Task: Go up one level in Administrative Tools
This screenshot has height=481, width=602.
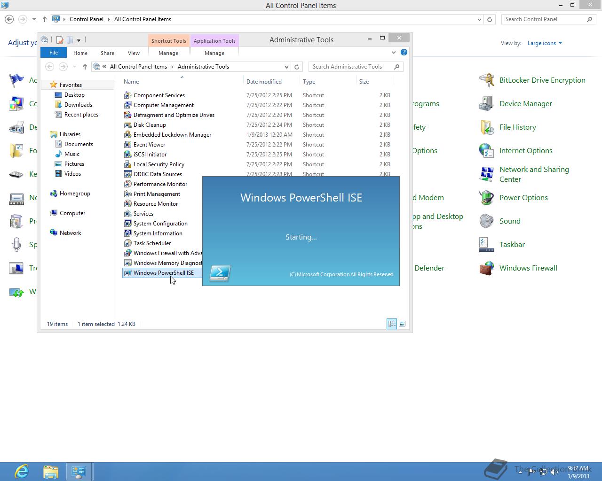Action: pos(85,67)
